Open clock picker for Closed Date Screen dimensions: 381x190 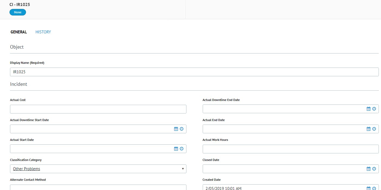(x=374, y=169)
